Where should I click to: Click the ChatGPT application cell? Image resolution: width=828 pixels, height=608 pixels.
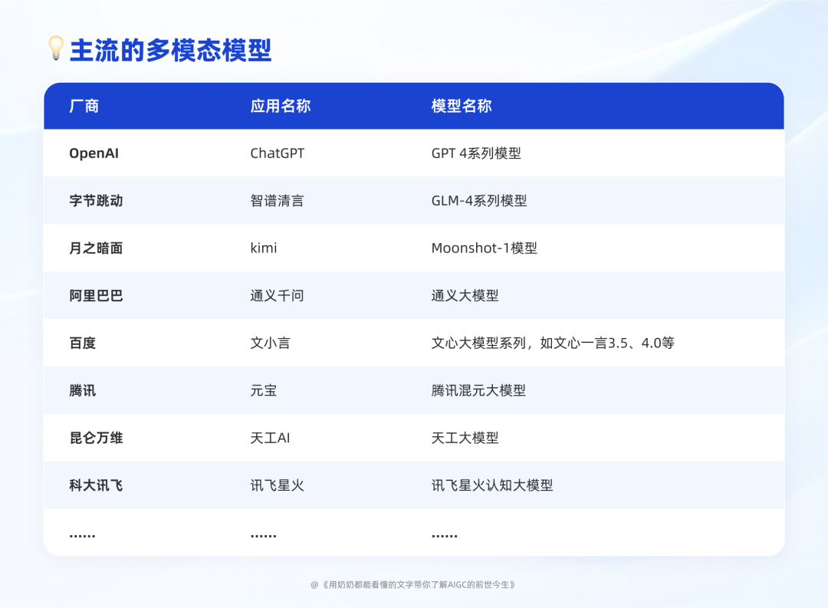click(x=278, y=153)
